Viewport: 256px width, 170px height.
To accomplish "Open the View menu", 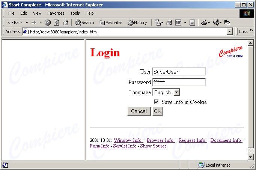I will click(37, 13).
